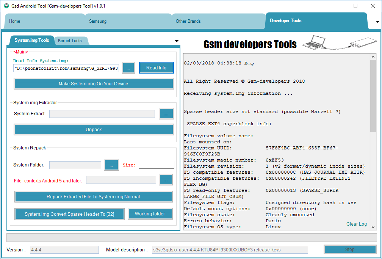Click the Stop button
This screenshot has width=382, height=259.
pos(350,249)
